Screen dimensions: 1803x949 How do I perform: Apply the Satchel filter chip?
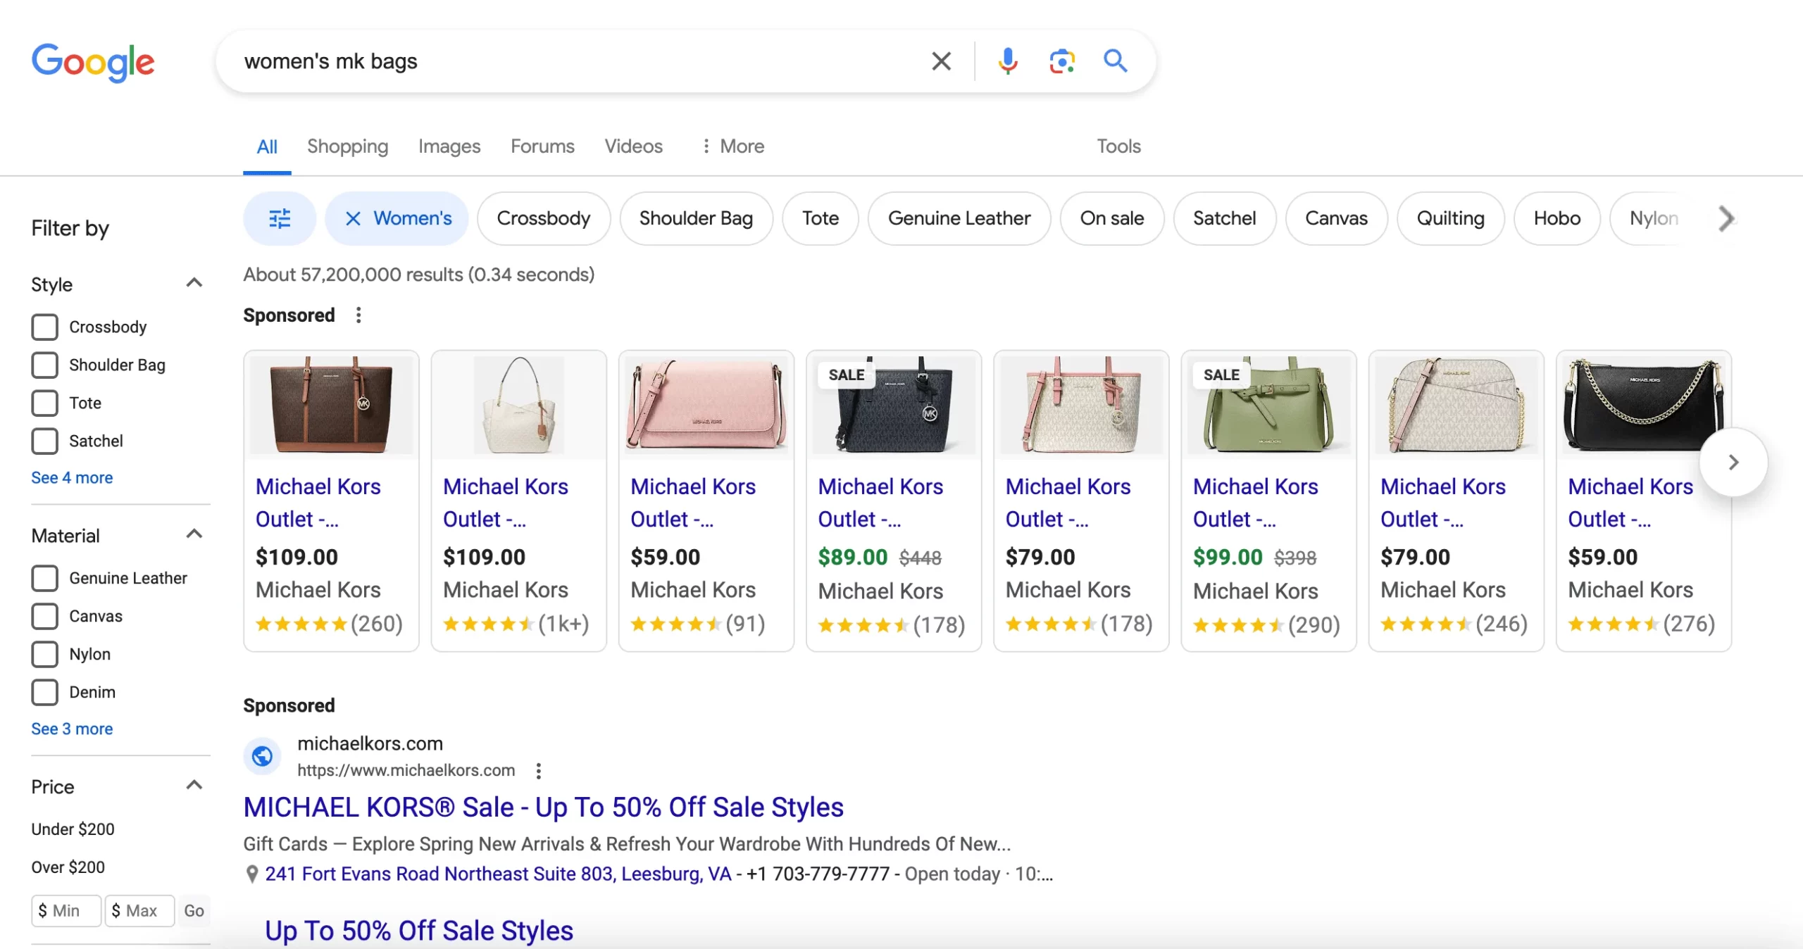click(1225, 218)
